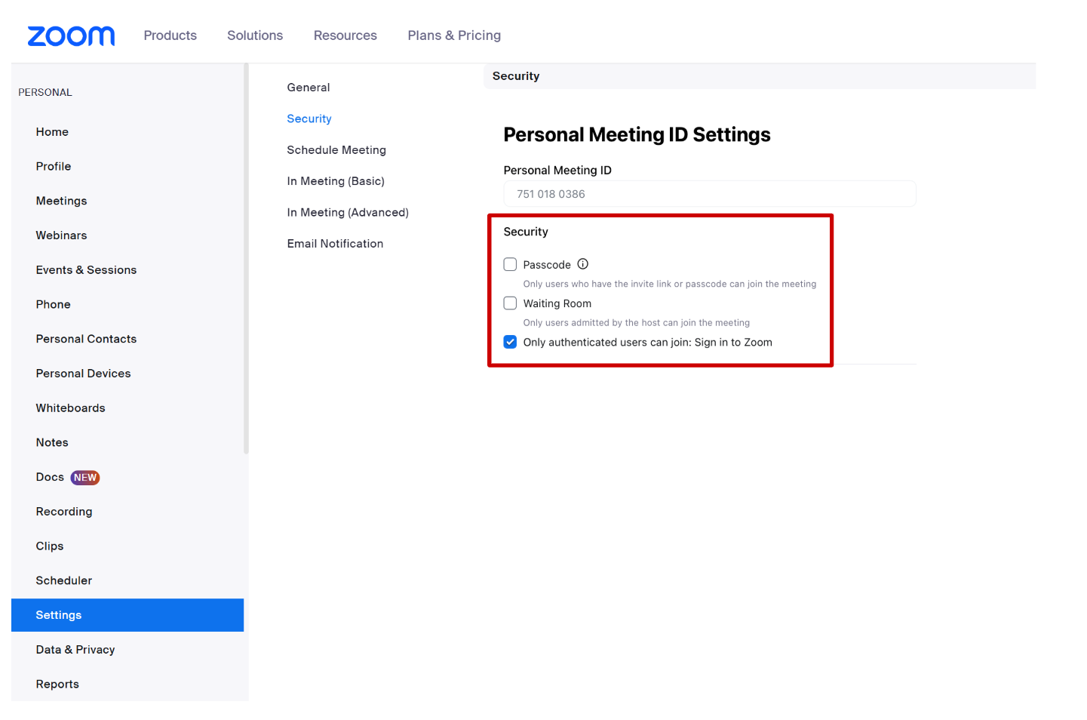Click the Personal Meeting ID field label
This screenshot has height=720, width=1087.
[x=557, y=171]
